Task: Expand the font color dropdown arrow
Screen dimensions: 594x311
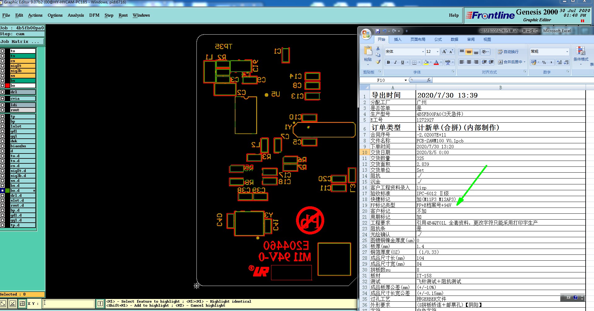Action: pyautogui.click(x=441, y=62)
